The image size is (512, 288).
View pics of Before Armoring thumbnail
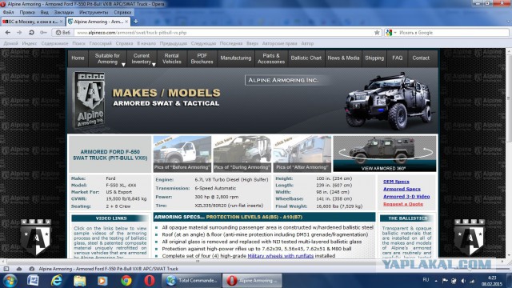tap(182, 154)
